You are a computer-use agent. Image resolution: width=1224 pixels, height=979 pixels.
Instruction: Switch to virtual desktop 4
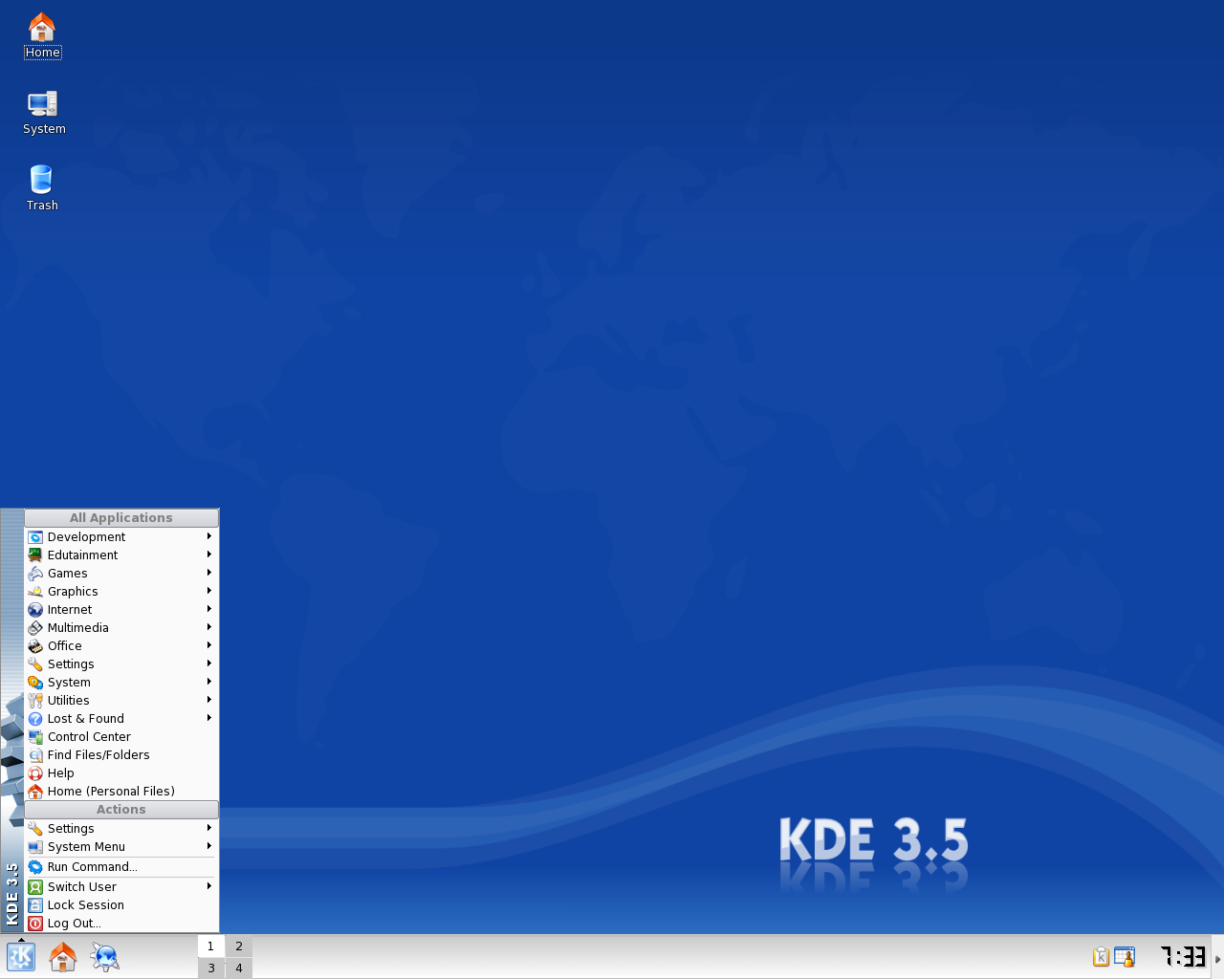239,968
